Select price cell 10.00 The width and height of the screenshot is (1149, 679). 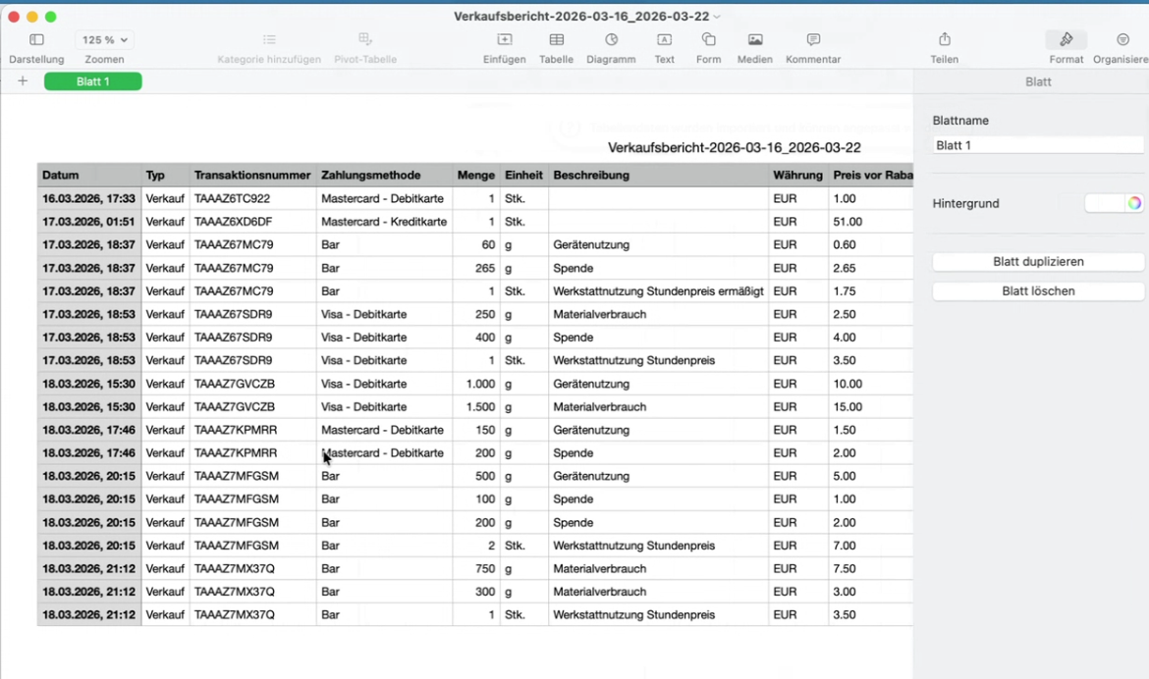click(870, 384)
